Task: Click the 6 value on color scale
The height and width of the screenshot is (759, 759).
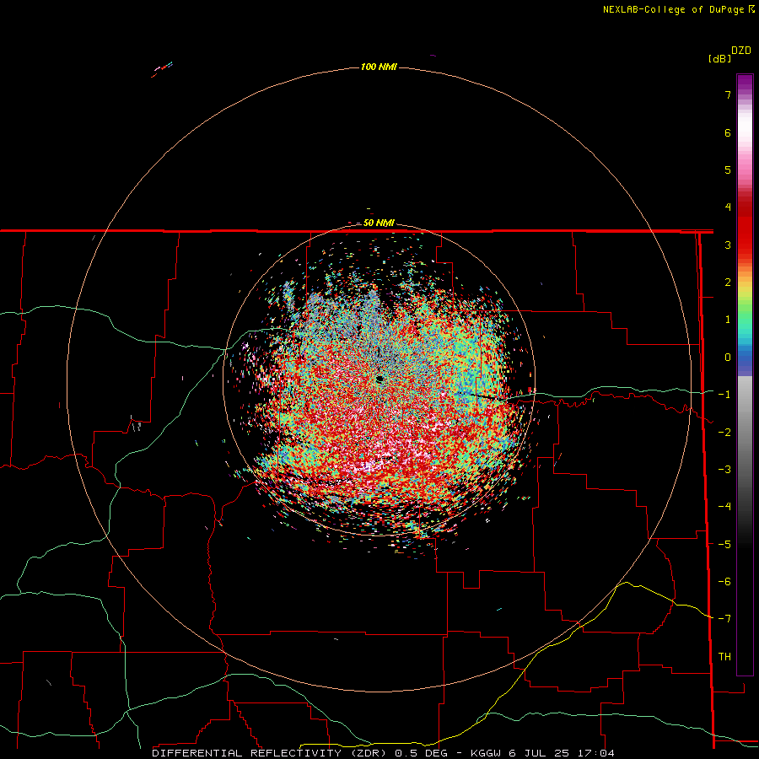Action: pyautogui.click(x=728, y=132)
